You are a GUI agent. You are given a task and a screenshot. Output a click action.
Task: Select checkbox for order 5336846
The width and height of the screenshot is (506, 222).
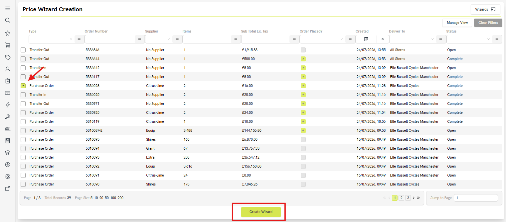[23, 50]
